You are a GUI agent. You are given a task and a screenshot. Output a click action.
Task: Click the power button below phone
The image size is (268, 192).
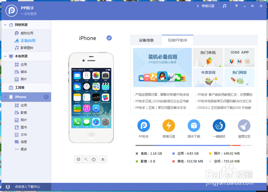coord(94,159)
